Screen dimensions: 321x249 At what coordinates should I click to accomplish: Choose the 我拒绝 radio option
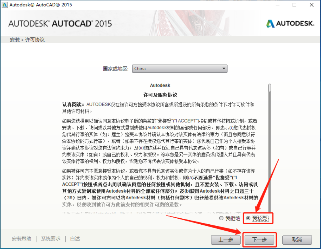pyautogui.click(x=221, y=218)
